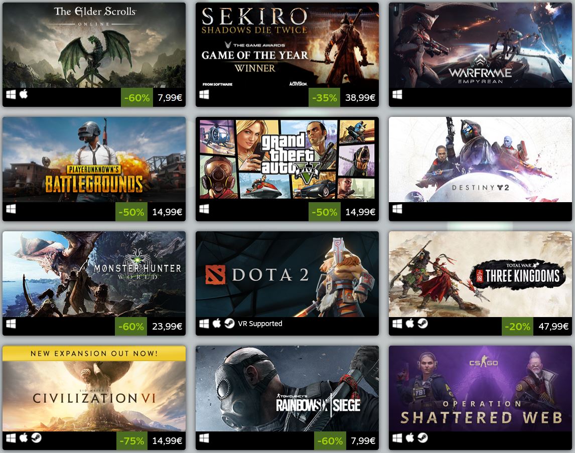Click the Apple icon under Elder Scrolls Online

tap(24, 94)
